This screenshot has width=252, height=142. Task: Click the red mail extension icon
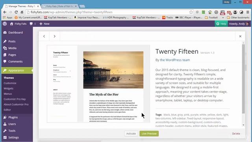(229, 12)
